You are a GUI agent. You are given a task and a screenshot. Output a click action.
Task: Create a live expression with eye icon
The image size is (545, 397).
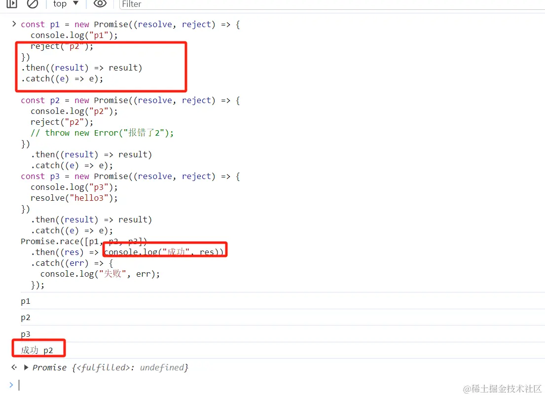tap(100, 4)
